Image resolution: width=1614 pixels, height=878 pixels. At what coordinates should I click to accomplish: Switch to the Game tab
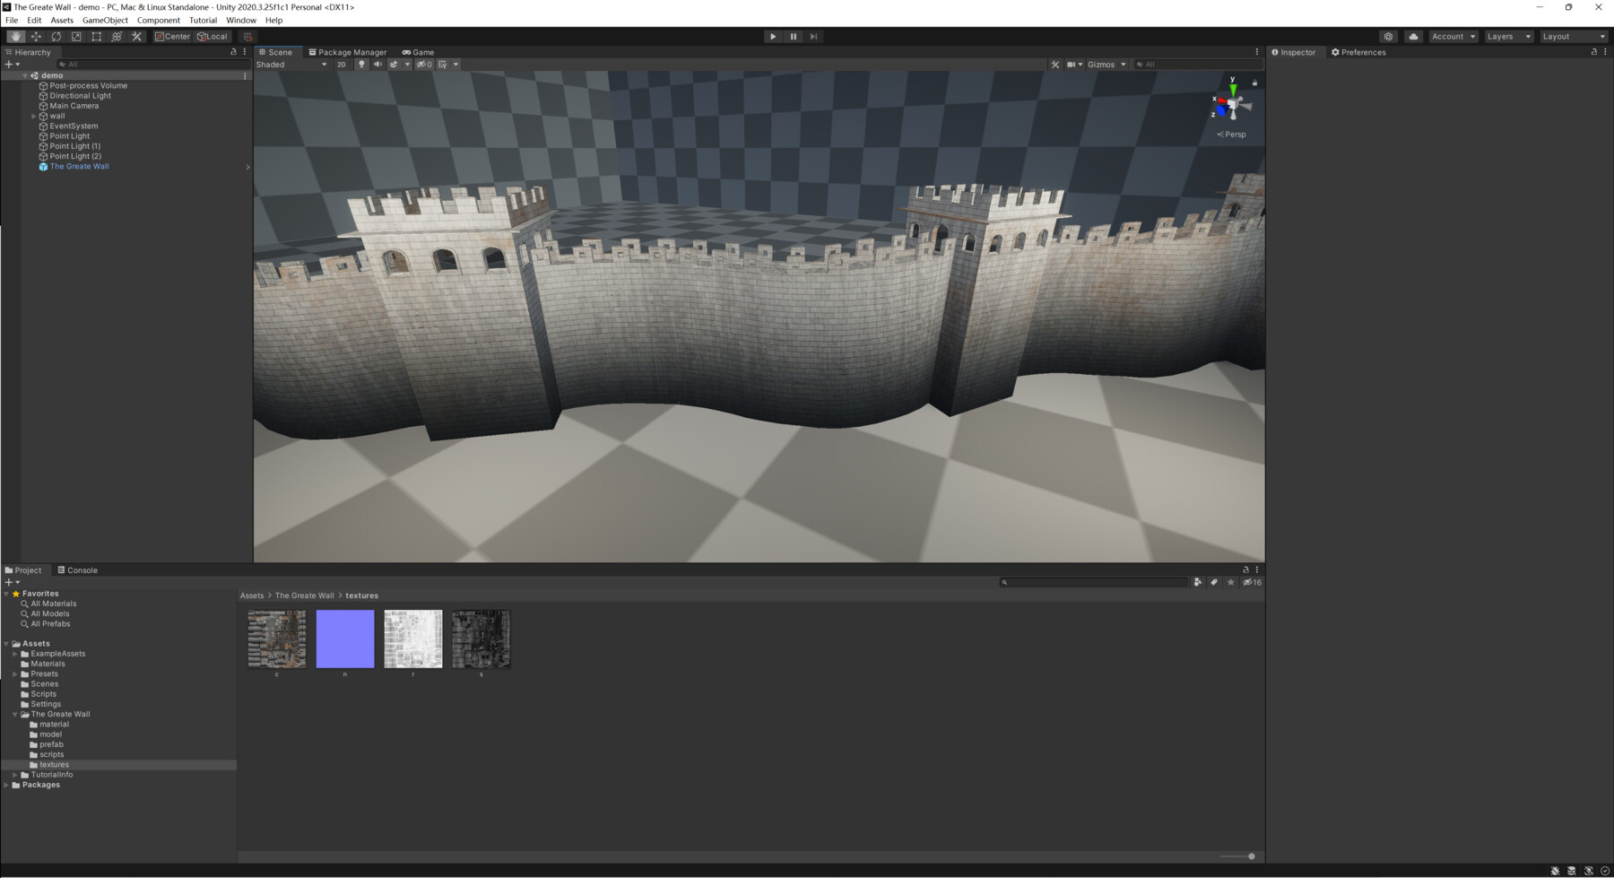(419, 52)
